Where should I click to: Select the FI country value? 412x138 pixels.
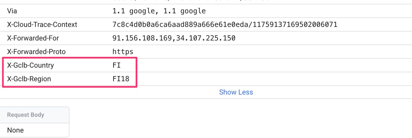click(x=116, y=65)
